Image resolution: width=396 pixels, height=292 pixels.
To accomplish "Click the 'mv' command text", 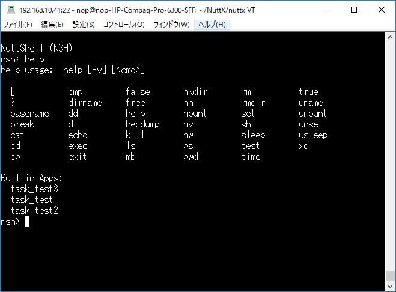I will point(189,124).
